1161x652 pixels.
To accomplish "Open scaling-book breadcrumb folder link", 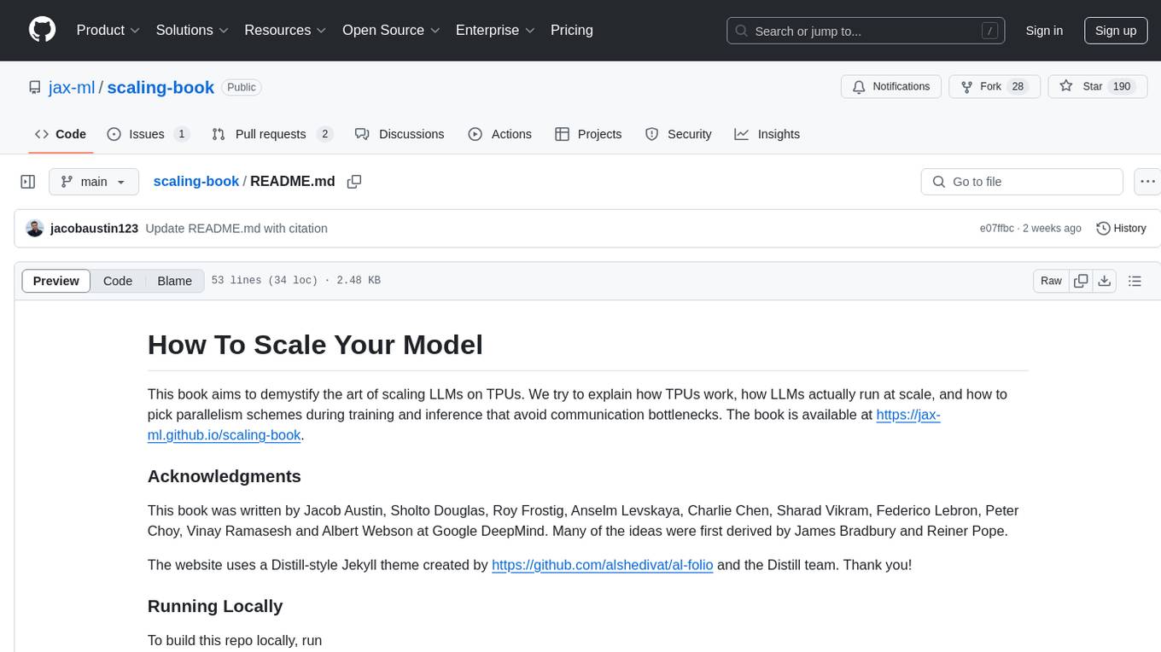I will [x=195, y=182].
